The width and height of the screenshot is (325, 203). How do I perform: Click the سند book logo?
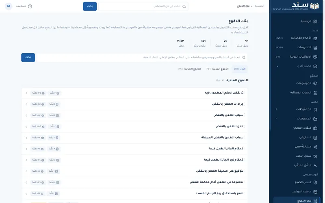(314, 6)
